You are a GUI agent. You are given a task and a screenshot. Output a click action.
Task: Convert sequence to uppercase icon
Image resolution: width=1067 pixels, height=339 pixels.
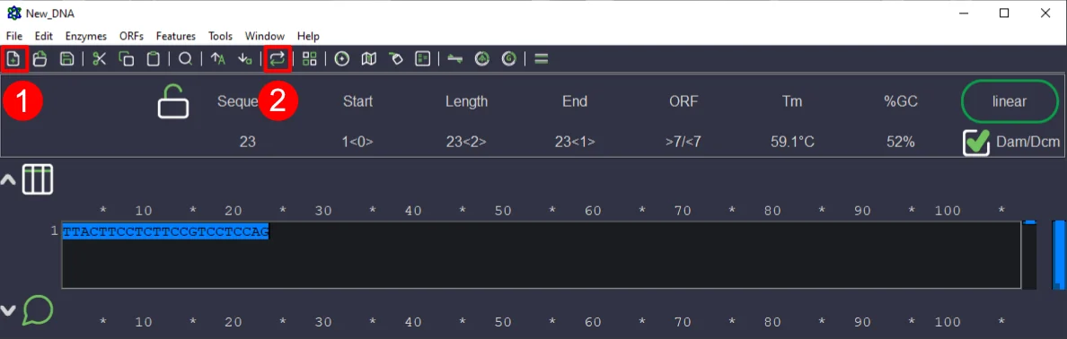[217, 59]
